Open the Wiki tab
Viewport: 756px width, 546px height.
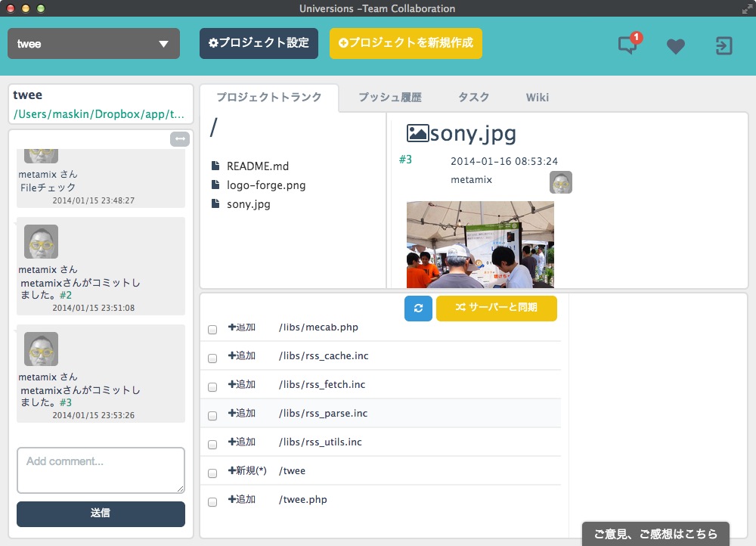tap(537, 98)
